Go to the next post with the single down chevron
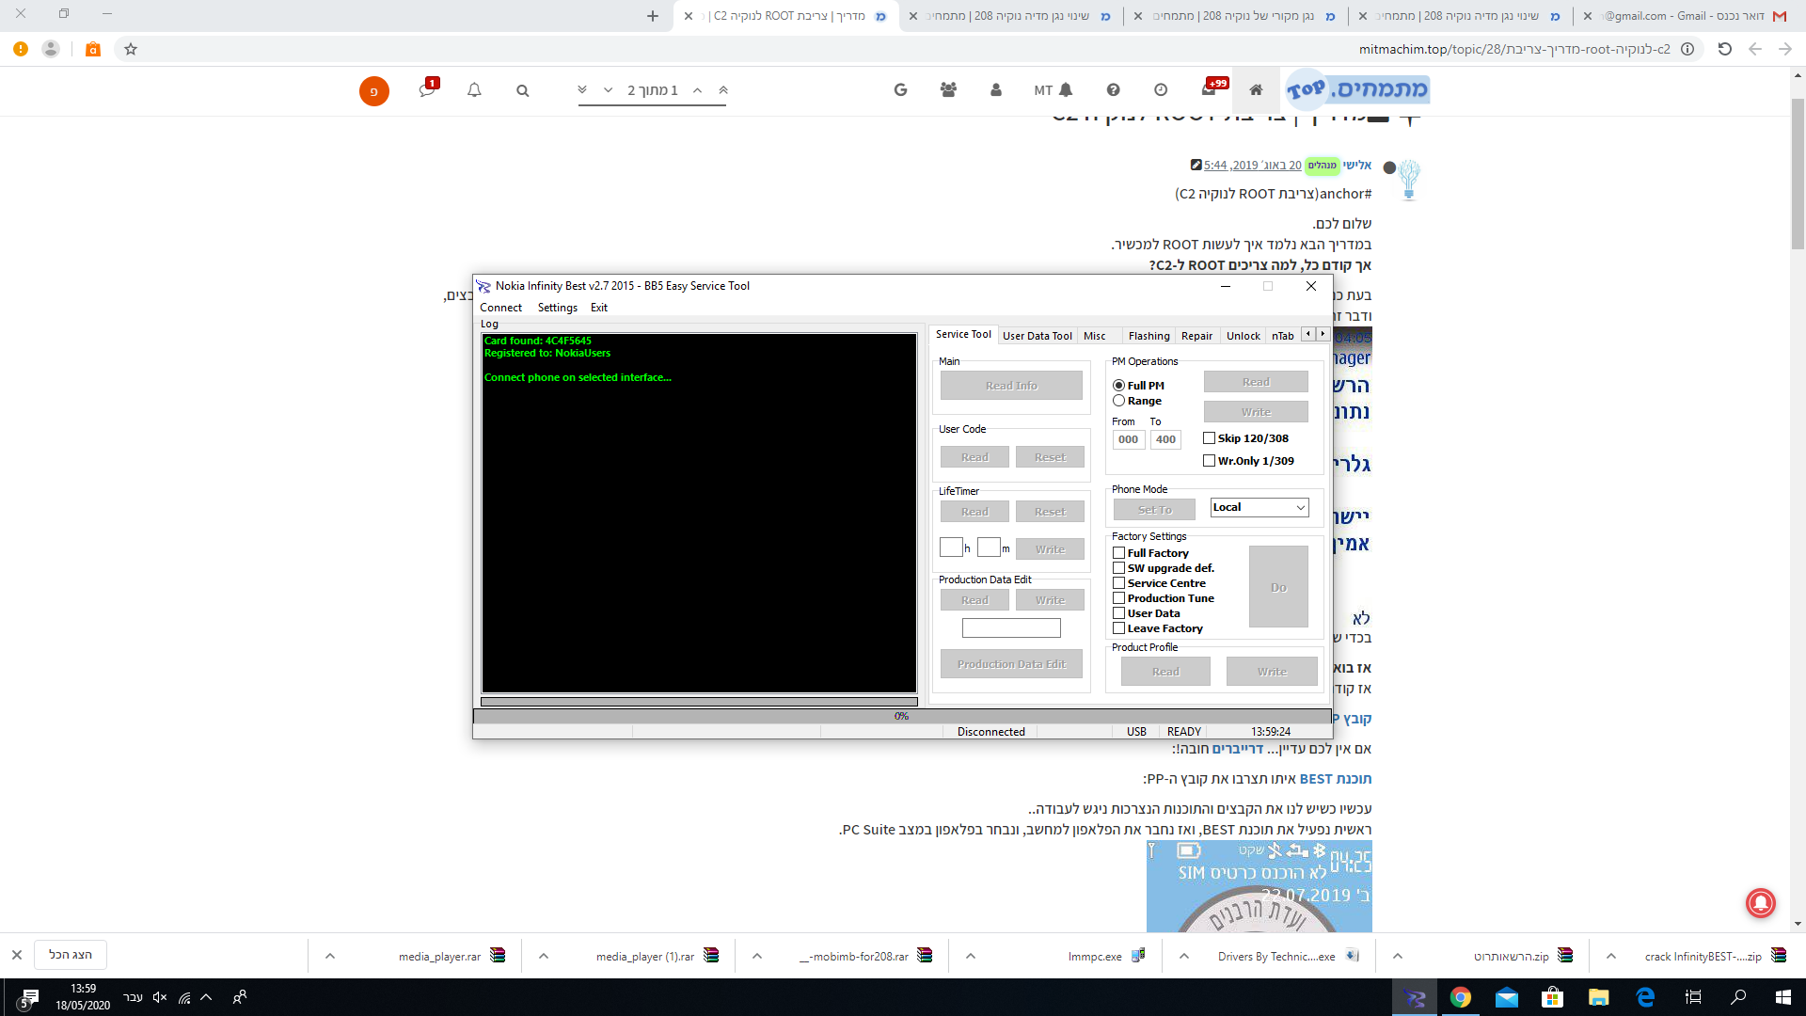The width and height of the screenshot is (1806, 1016). pos(609,90)
